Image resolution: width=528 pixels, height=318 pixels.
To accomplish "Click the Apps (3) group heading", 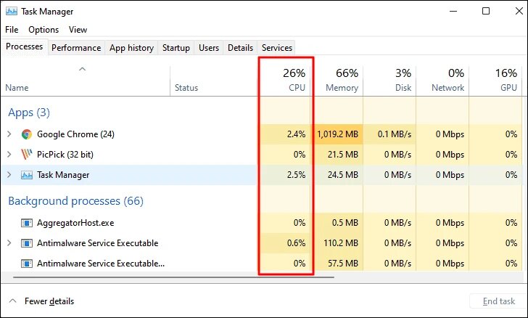I will point(29,113).
